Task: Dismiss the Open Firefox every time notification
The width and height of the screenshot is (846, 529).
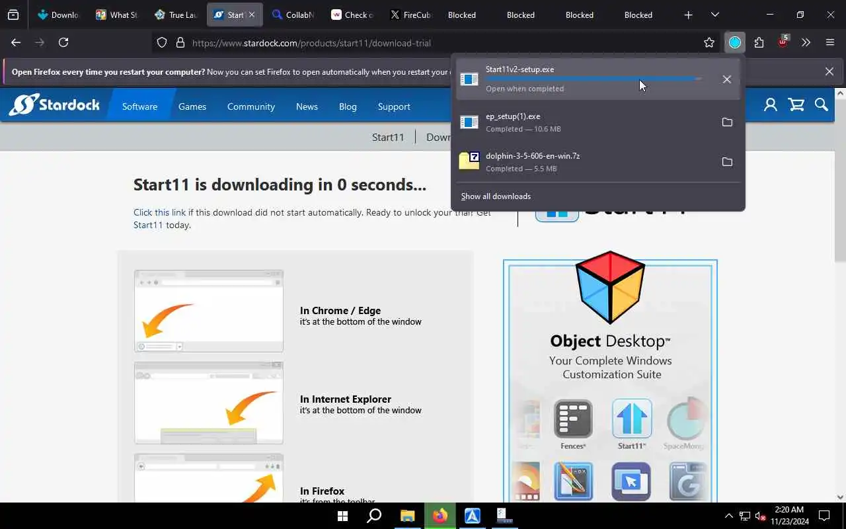Action: pyautogui.click(x=829, y=71)
